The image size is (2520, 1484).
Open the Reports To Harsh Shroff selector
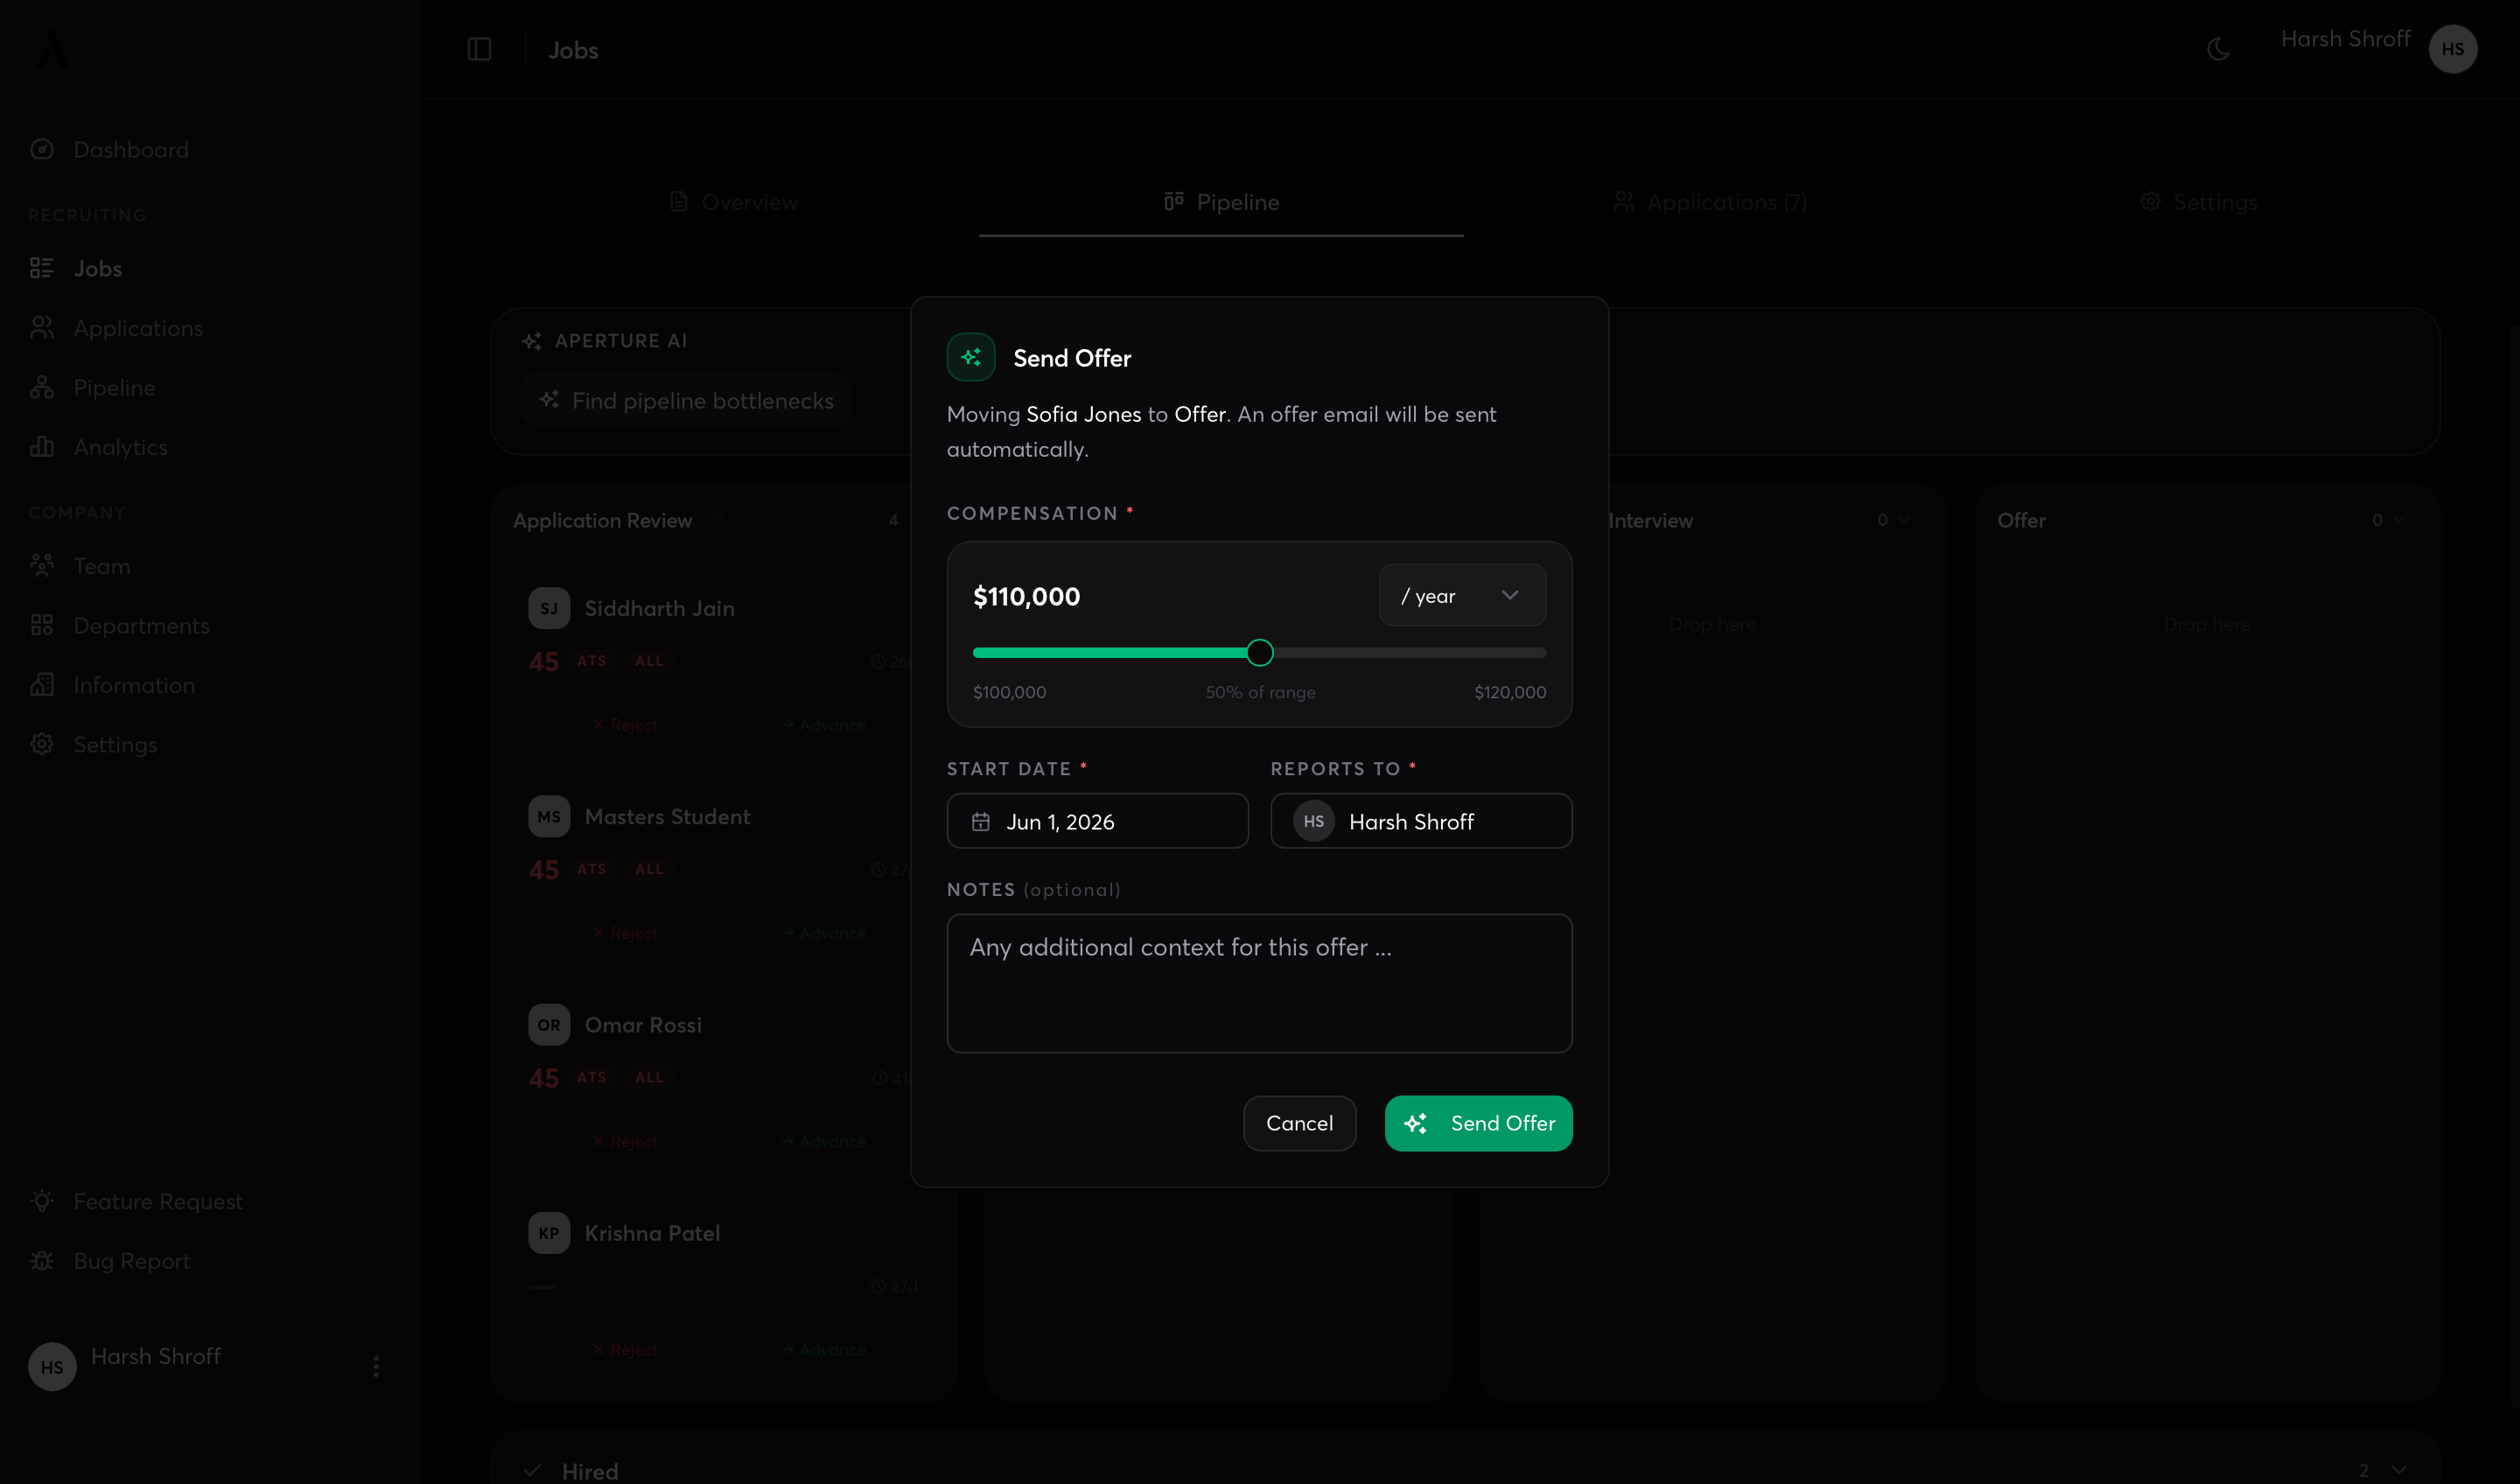(1421, 821)
